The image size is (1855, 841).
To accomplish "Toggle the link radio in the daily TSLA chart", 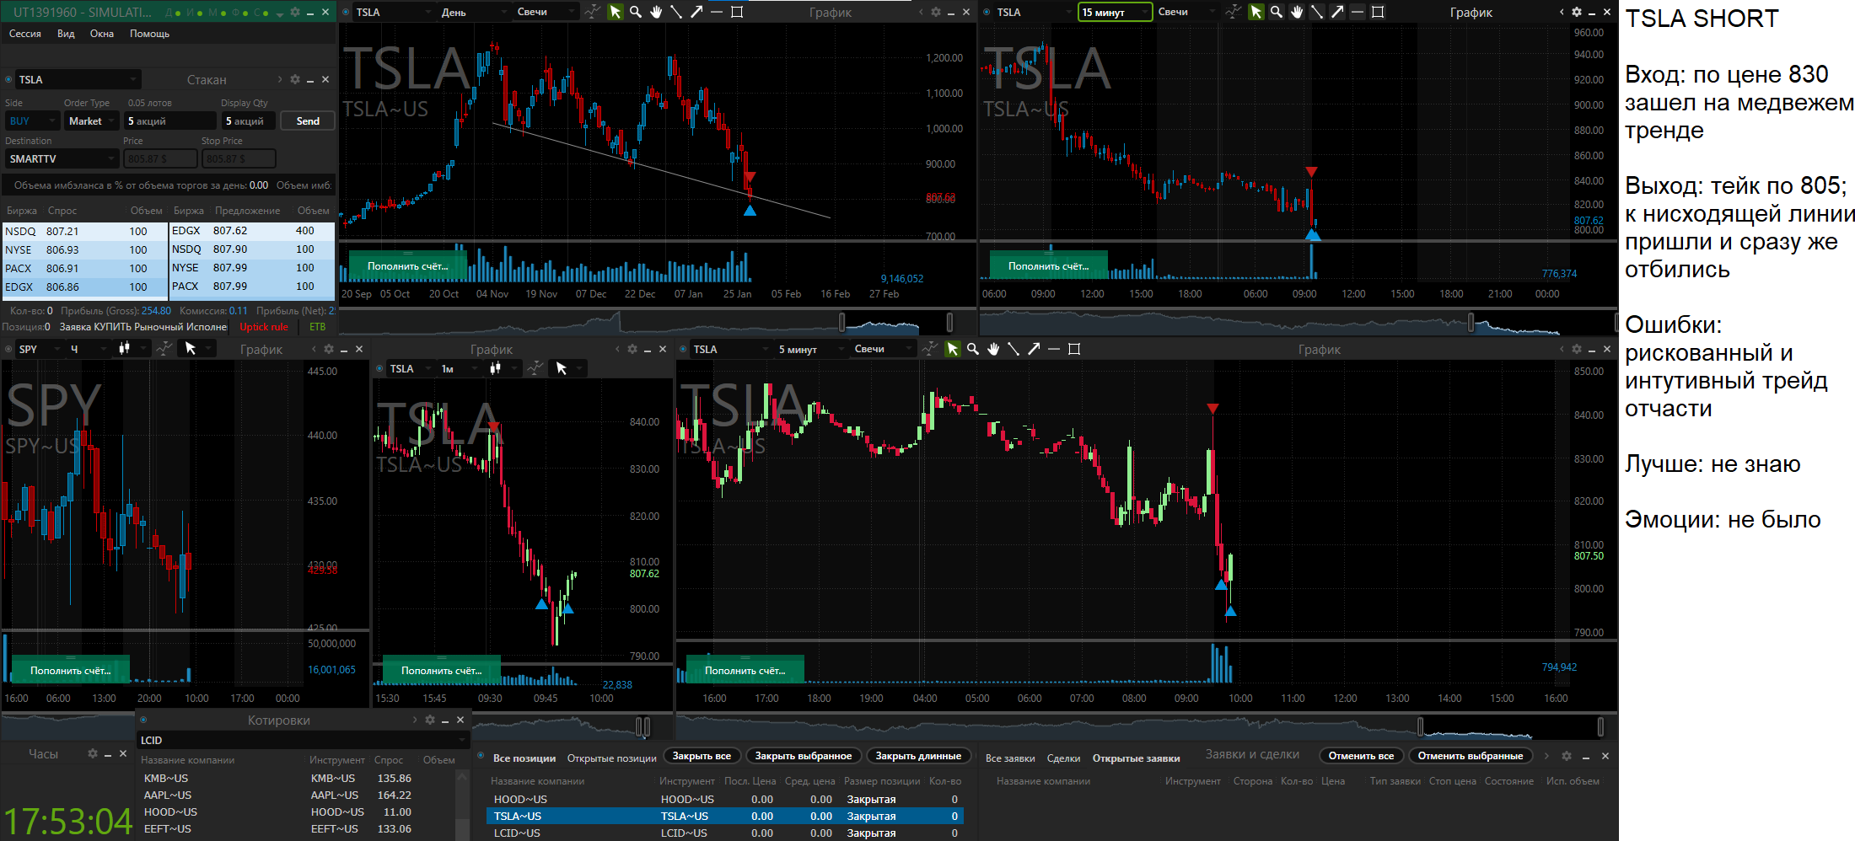I will pyautogui.click(x=346, y=12).
